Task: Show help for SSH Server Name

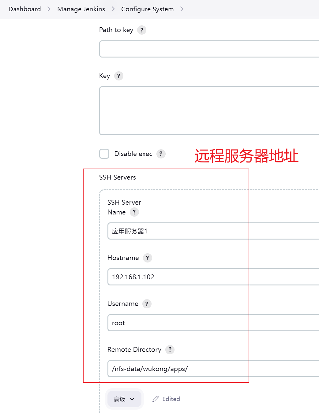Action: [134, 212]
